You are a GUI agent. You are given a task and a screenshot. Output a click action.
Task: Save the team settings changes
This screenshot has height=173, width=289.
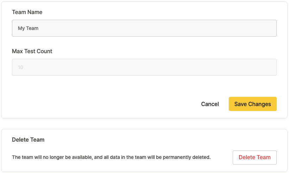(x=252, y=104)
